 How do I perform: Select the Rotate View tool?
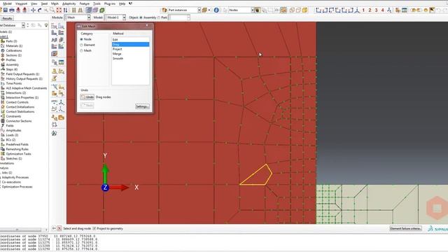tap(39, 10)
